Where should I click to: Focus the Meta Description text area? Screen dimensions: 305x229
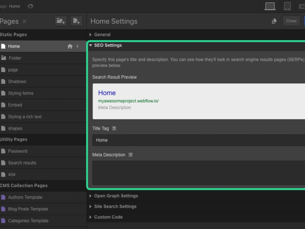[199, 173]
